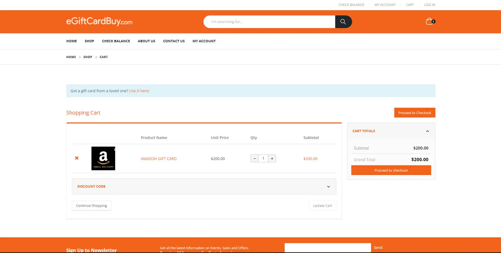Click the eGiftCardBuy.com logo
Image resolution: width=501 pixels, height=253 pixels.
(x=99, y=22)
